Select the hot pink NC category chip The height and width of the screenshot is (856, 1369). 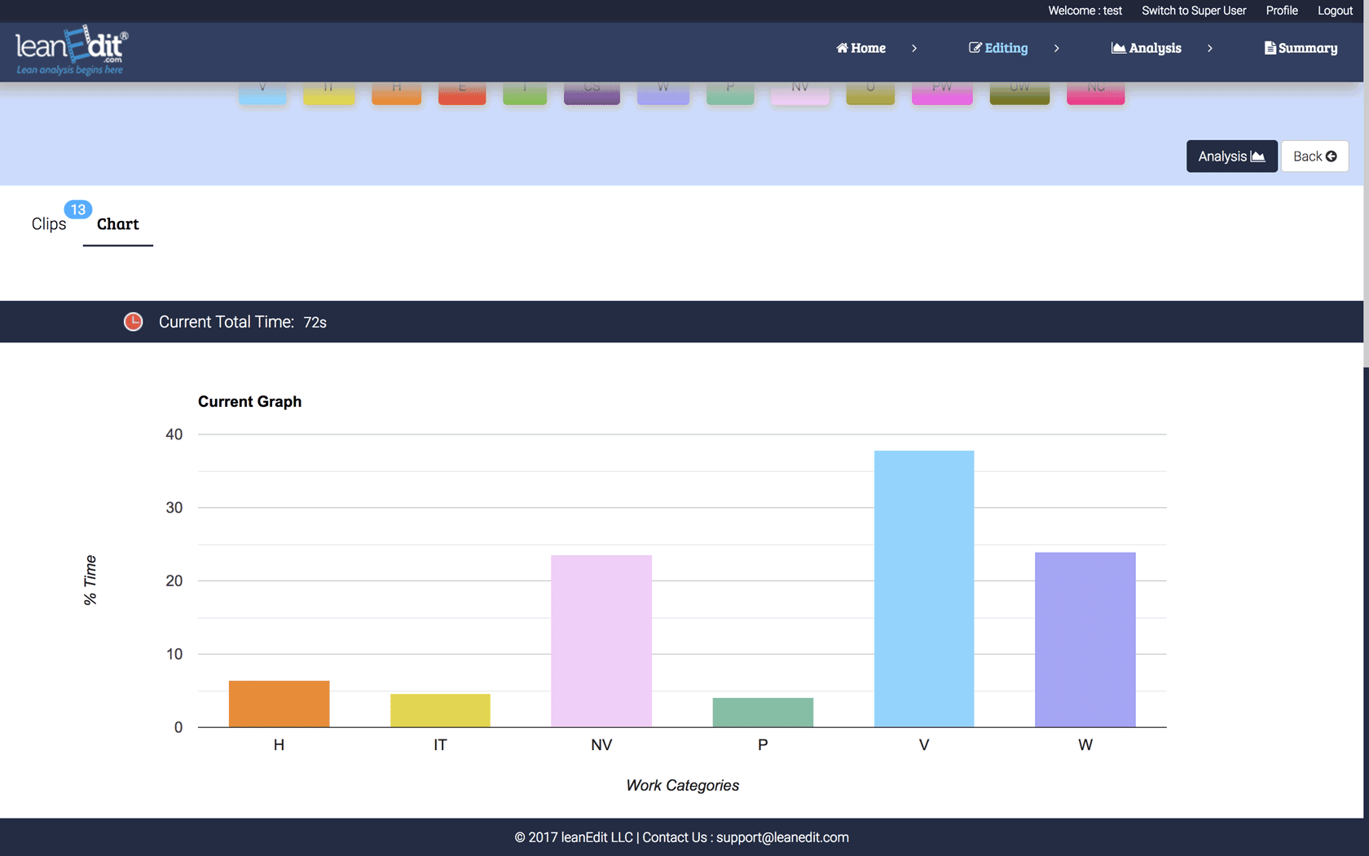pyautogui.click(x=1096, y=92)
